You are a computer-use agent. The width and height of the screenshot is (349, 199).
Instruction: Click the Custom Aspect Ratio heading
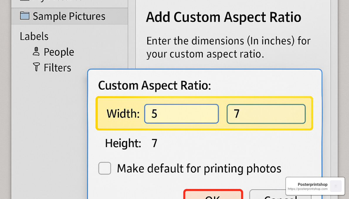tap(155, 85)
